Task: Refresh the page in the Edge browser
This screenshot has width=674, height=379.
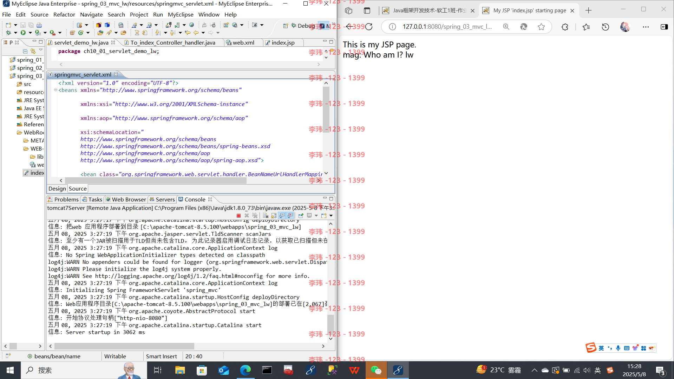Action: pos(369,27)
